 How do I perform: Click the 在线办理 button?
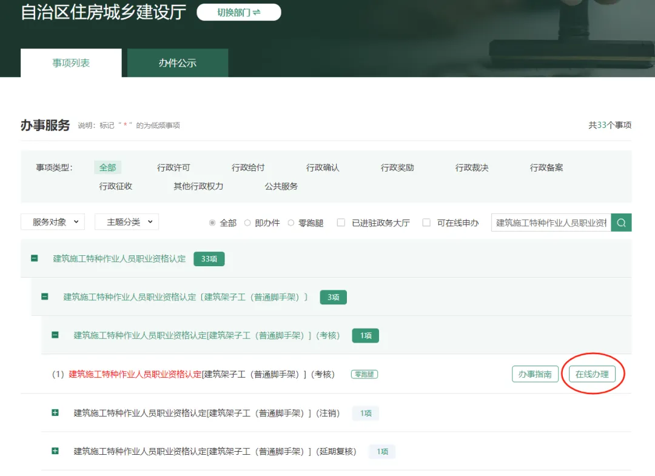(x=592, y=374)
